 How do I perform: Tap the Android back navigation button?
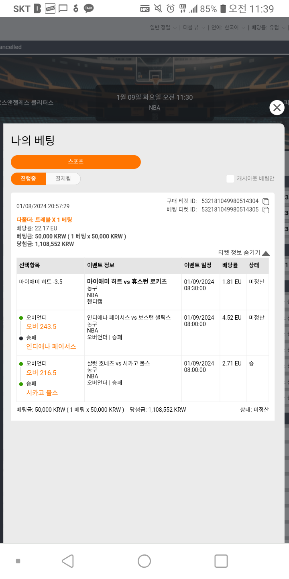coord(68,561)
